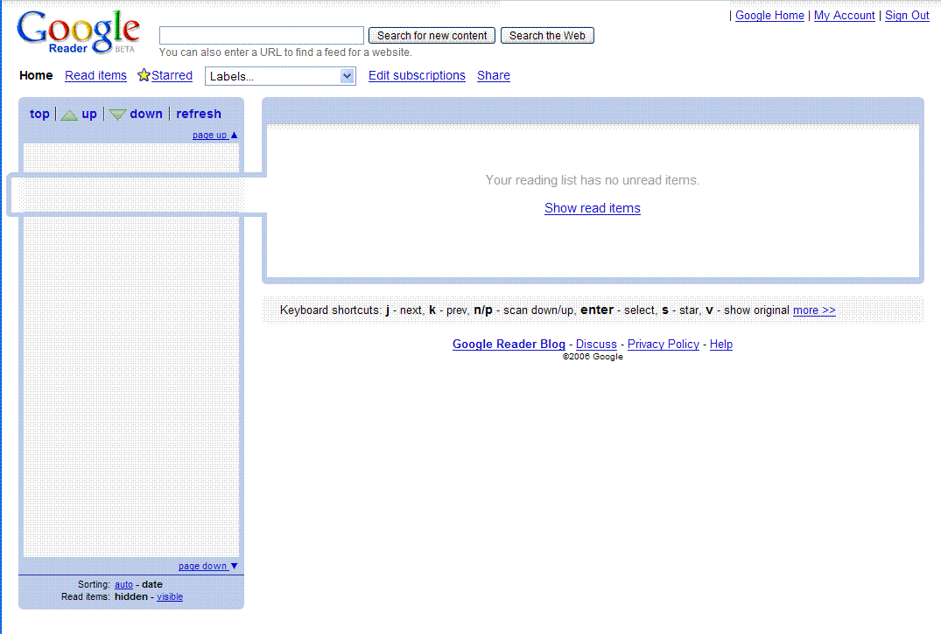Click Search for new content button
The width and height of the screenshot is (941, 634).
432,35
